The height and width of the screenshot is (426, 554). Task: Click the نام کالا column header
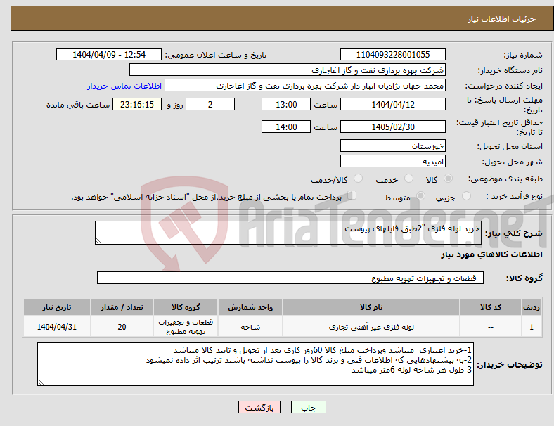pyautogui.click(x=371, y=307)
